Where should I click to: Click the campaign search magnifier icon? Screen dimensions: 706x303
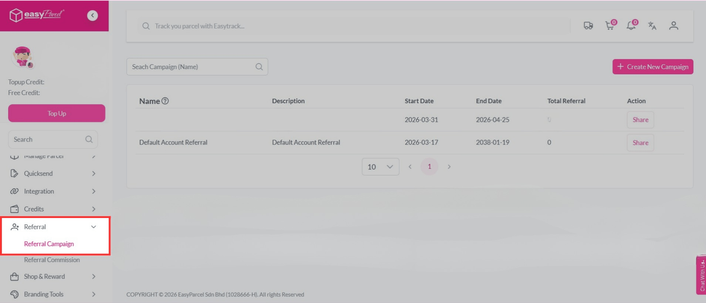coord(259,67)
